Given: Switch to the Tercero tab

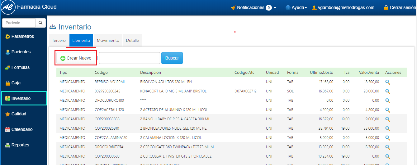Looking at the screenshot, I should tap(59, 40).
